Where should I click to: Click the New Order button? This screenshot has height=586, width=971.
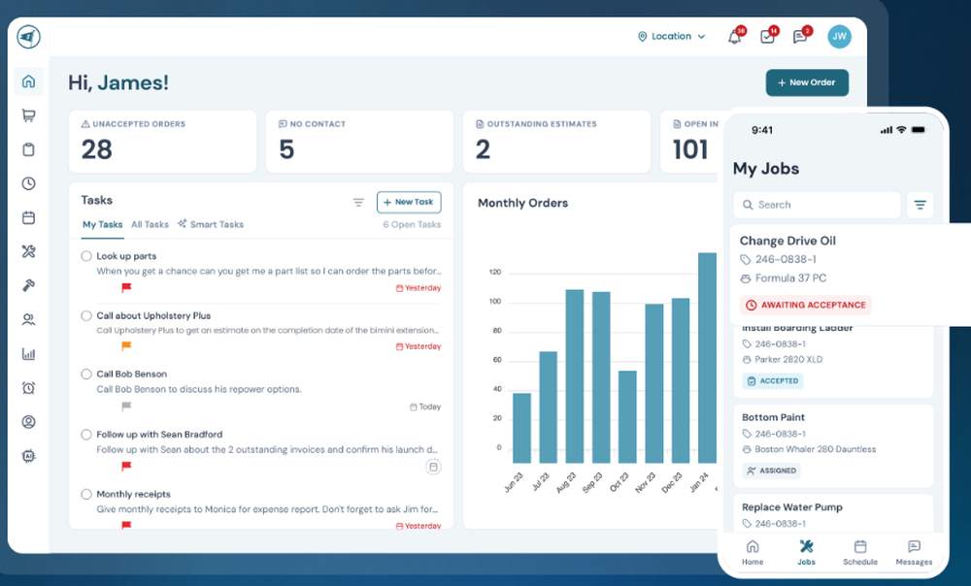pyautogui.click(x=807, y=82)
